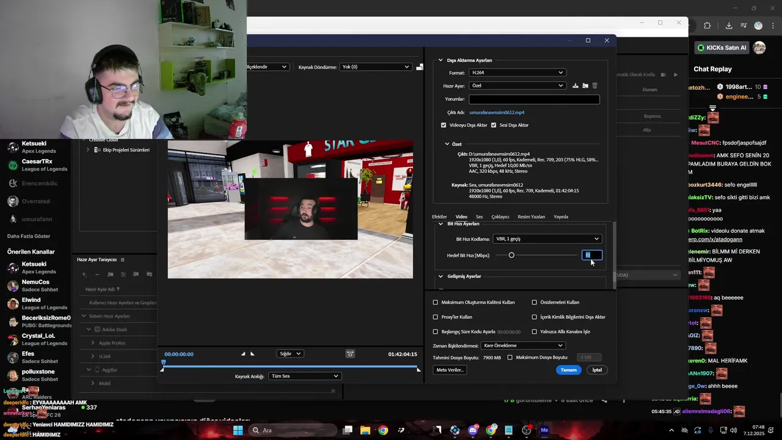Enable Maksimum Dosya Boyutu checkbox
The width and height of the screenshot is (782, 440).
[510, 358]
